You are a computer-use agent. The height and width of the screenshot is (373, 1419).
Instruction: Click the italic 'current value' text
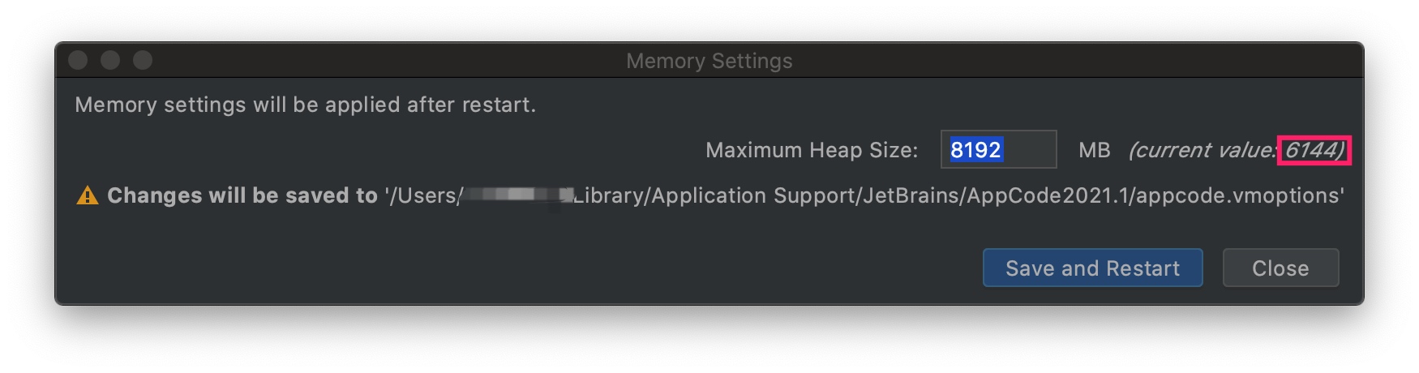click(x=1202, y=150)
